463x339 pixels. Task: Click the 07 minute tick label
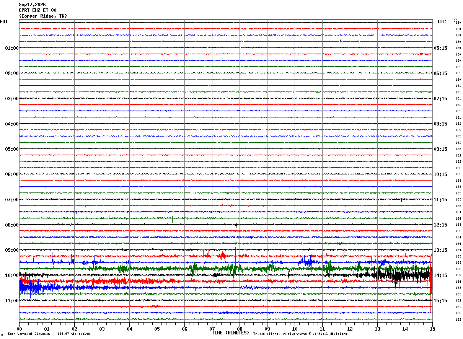coord(212,329)
